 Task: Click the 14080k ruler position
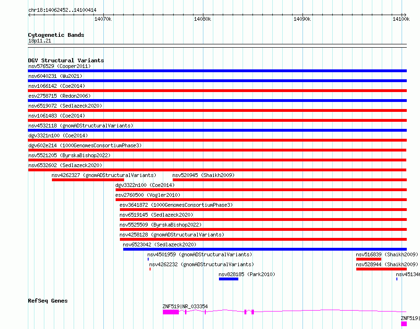(x=202, y=19)
